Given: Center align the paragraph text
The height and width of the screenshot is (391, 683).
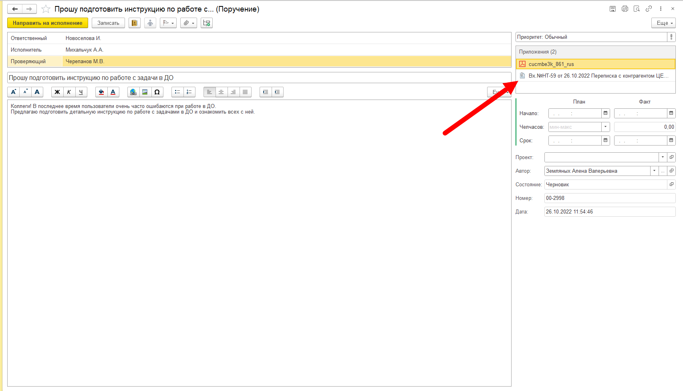Looking at the screenshot, I should coord(221,92).
